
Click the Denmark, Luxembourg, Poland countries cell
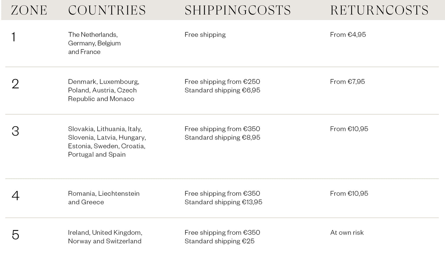(x=103, y=90)
